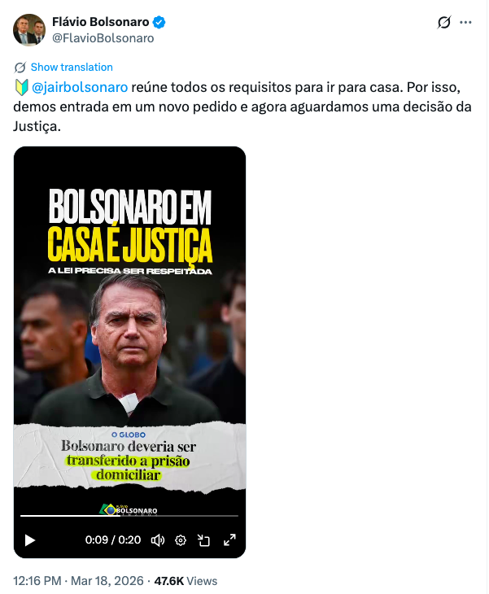Click the 0:09 / 0:20 time display
The height and width of the screenshot is (594, 489).
tap(113, 539)
